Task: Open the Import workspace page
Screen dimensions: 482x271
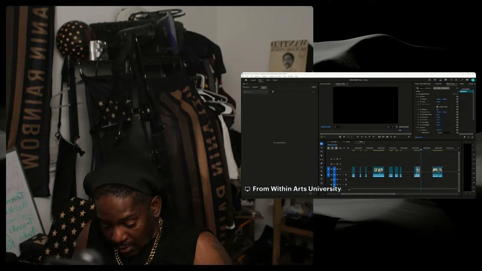Action: (253, 80)
